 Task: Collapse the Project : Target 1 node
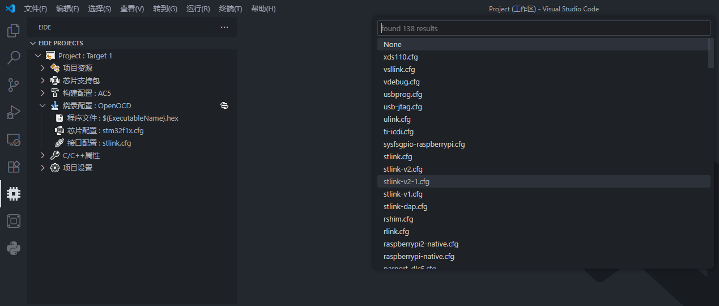tap(38, 56)
